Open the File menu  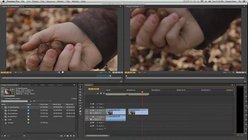23,1
